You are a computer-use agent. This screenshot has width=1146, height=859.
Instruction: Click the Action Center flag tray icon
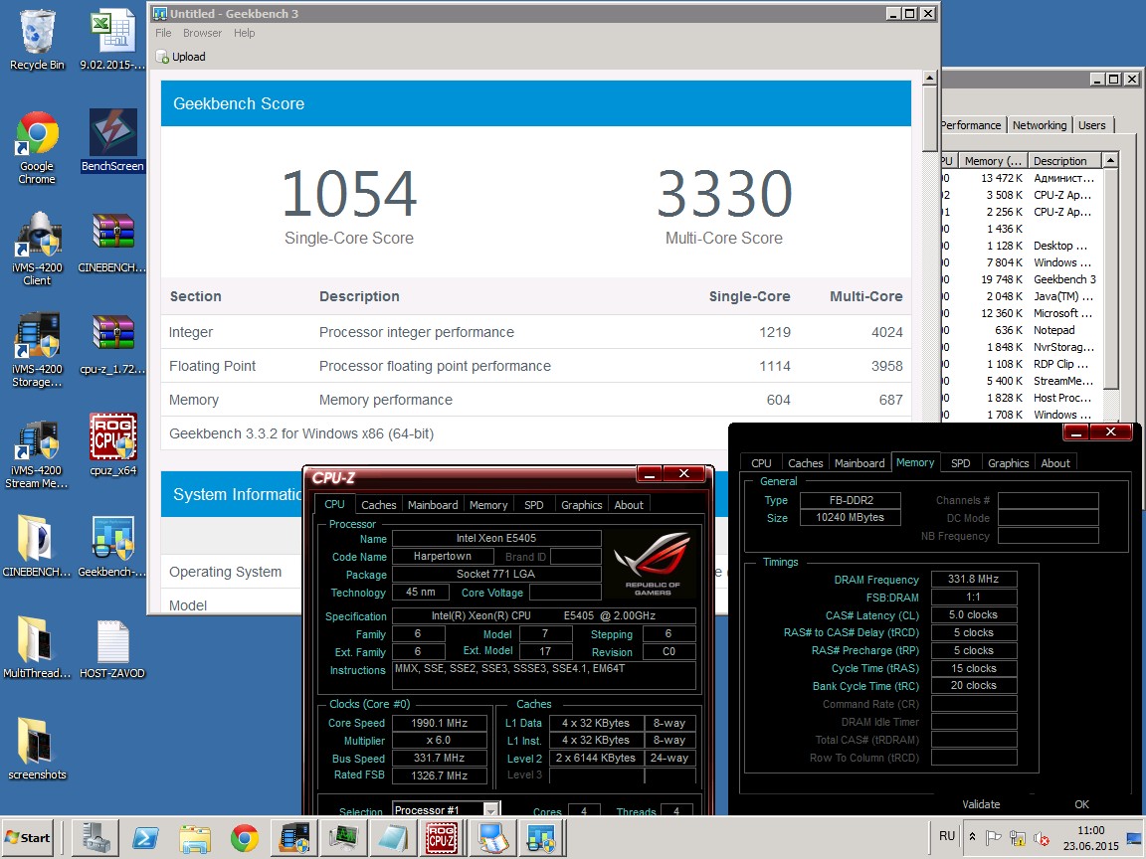pos(994,837)
